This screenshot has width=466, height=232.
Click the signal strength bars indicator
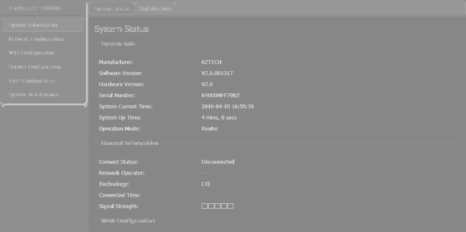[x=218, y=206]
